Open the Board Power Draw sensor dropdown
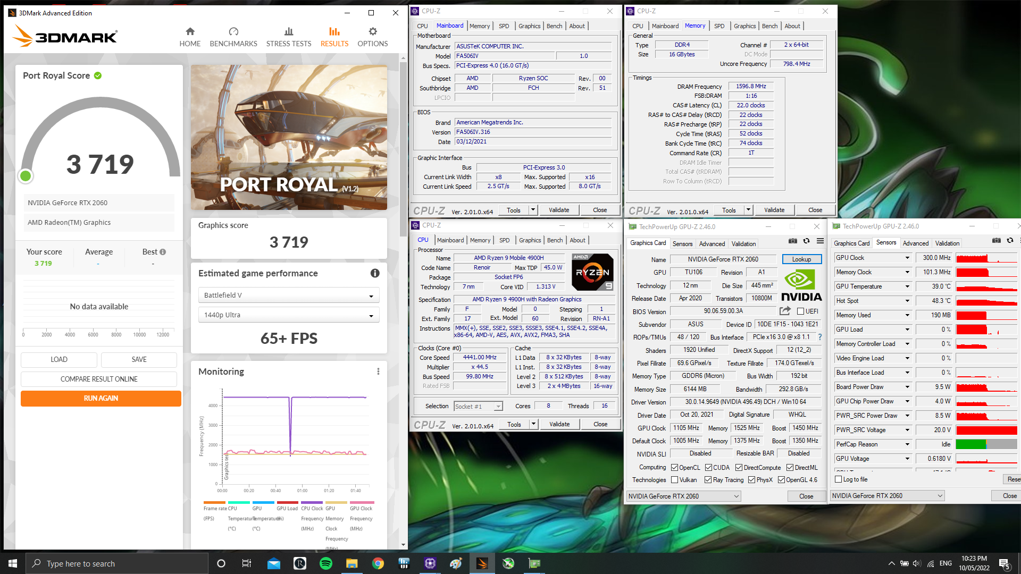The height and width of the screenshot is (574, 1021). click(x=907, y=387)
